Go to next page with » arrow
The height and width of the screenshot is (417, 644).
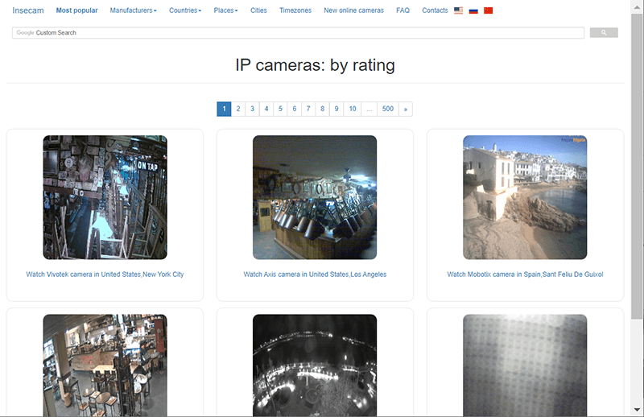click(406, 109)
